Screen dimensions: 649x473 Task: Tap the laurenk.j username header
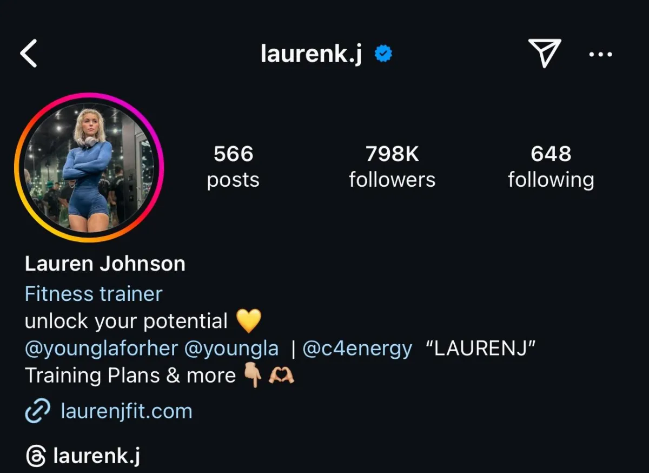(312, 54)
